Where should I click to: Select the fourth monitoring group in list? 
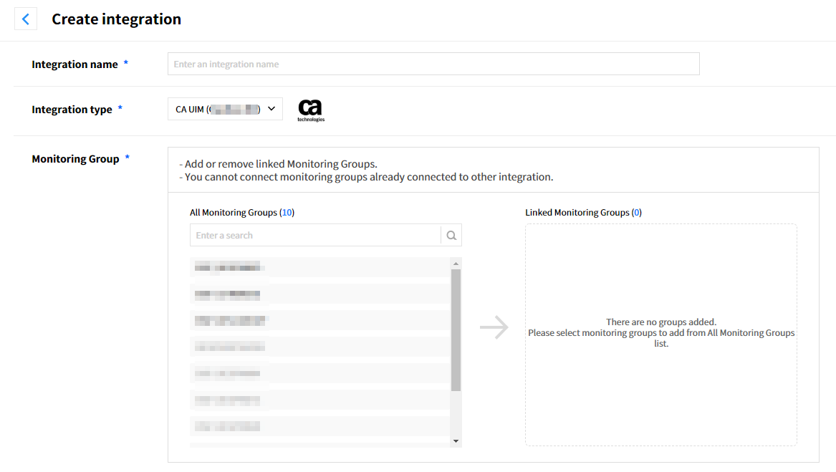click(319, 347)
